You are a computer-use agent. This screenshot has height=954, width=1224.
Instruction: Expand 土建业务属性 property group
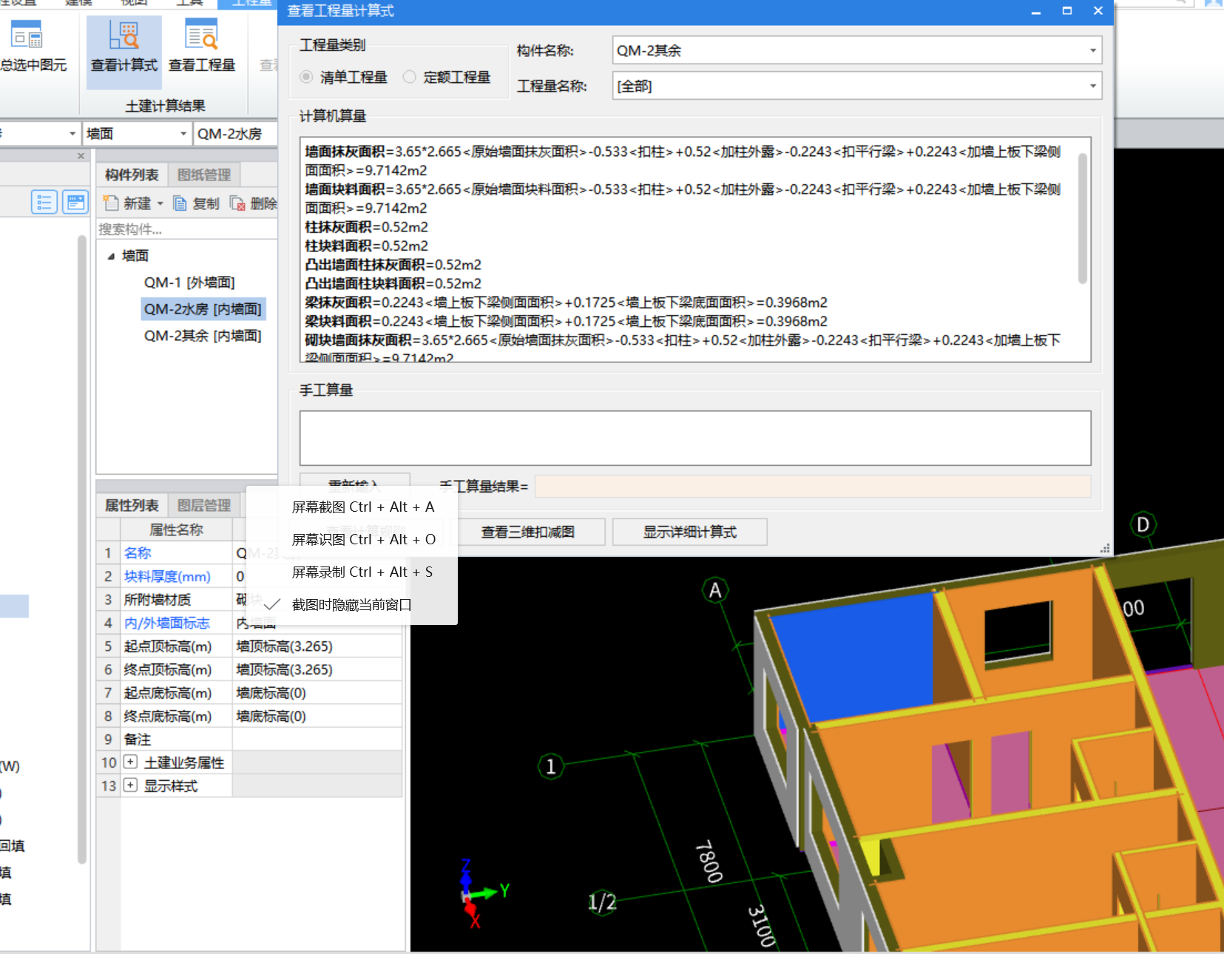click(130, 762)
